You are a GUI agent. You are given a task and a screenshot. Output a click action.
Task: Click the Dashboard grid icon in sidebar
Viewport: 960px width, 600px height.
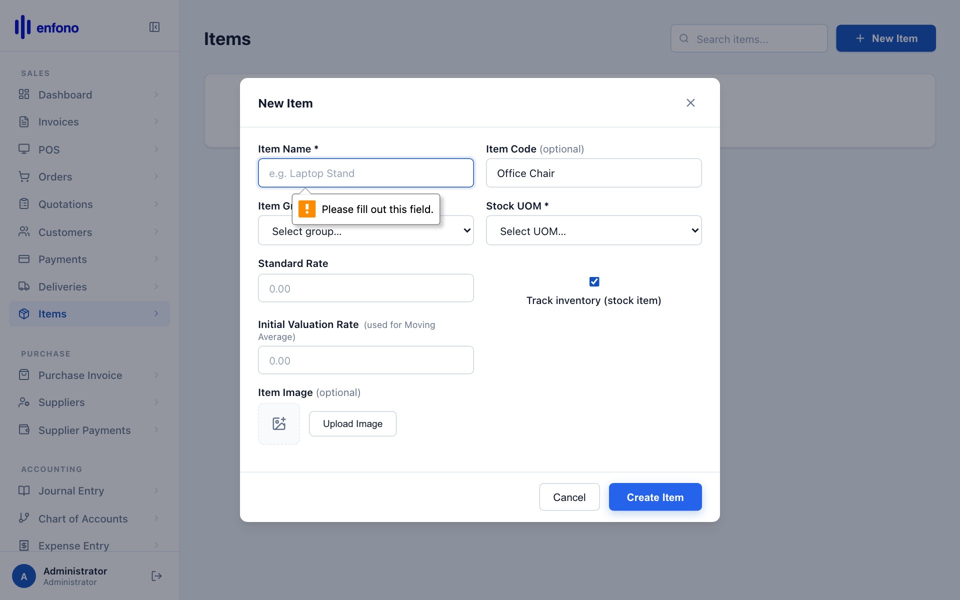click(24, 94)
